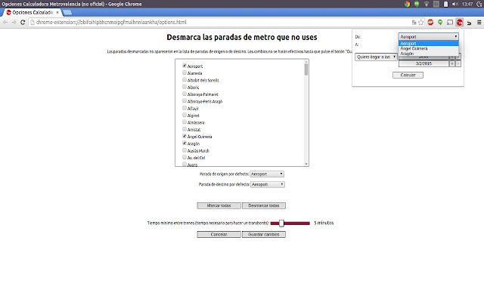Open the muted volume indicator
Image resolution: width=484 pixels, height=302 pixels.
click(455, 4)
